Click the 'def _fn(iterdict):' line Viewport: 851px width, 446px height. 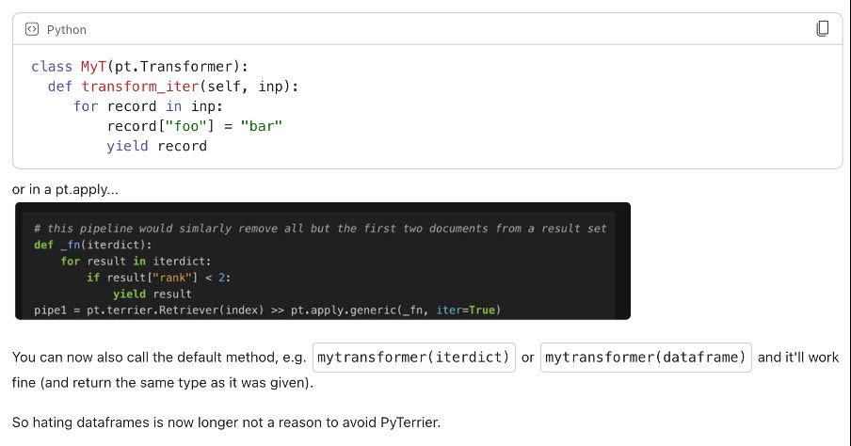point(93,245)
